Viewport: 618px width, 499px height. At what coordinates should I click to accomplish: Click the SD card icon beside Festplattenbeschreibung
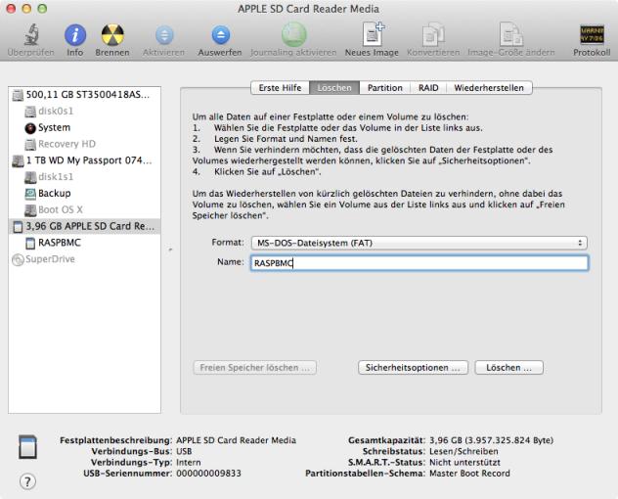(x=27, y=446)
